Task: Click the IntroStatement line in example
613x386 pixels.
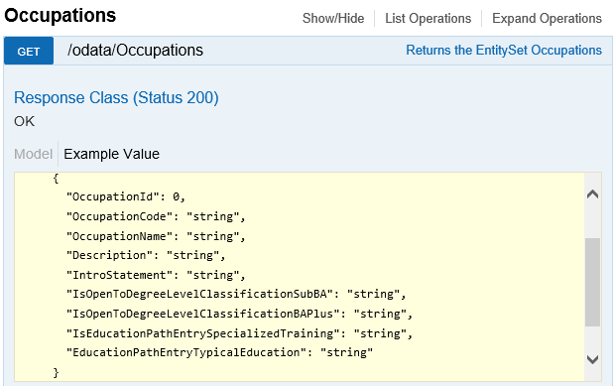Action: [x=156, y=275]
